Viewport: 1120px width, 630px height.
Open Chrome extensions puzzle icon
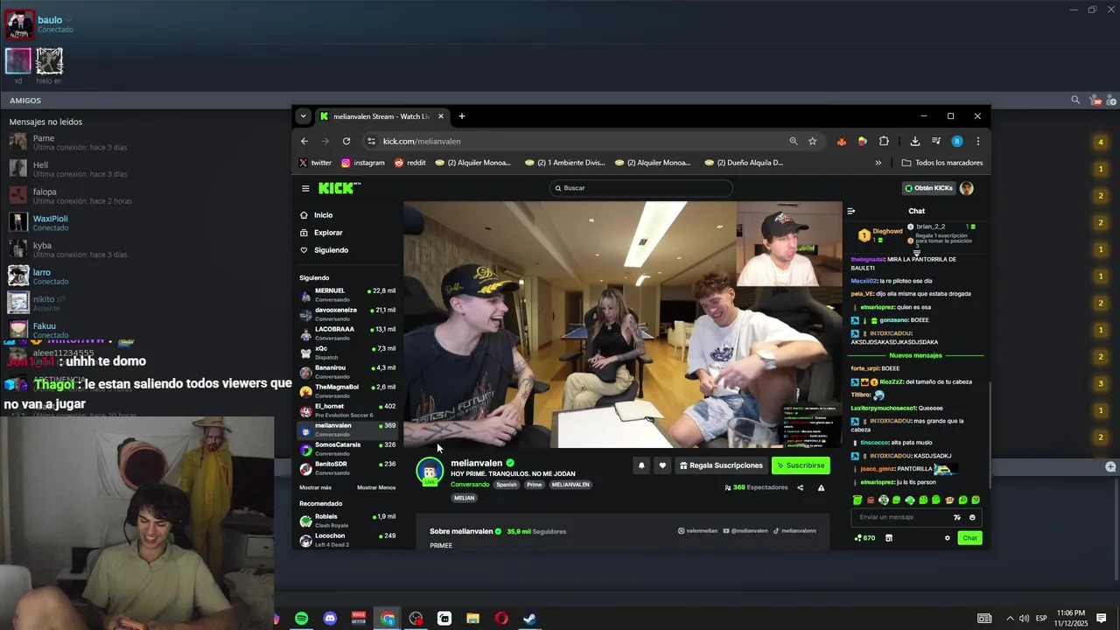tap(884, 141)
